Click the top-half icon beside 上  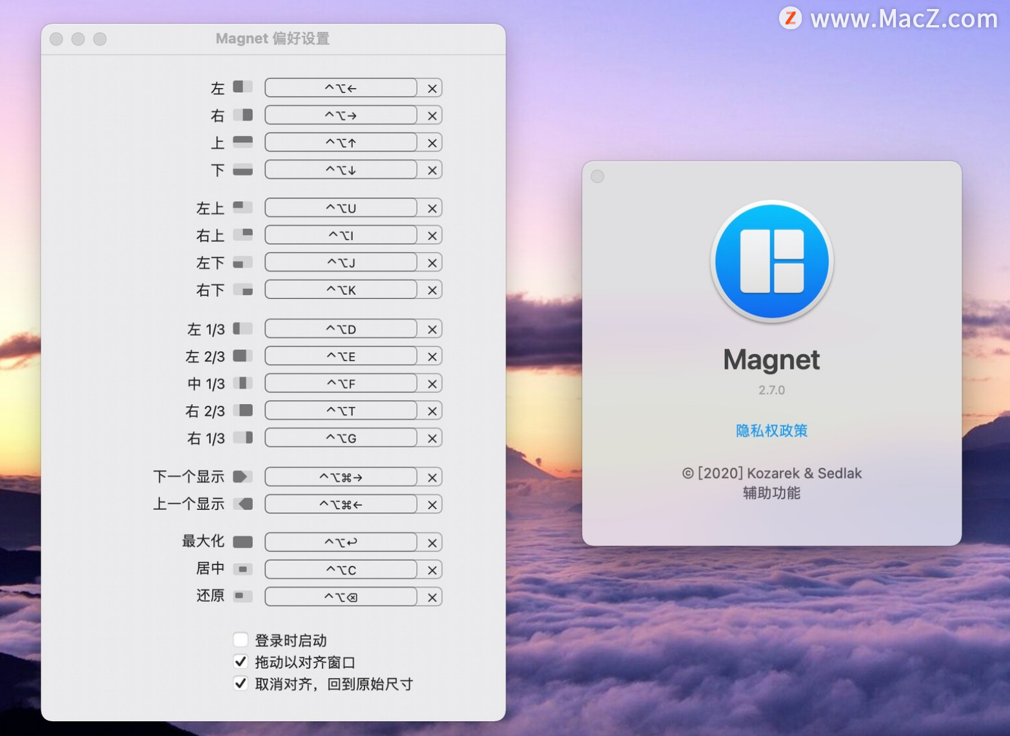243,142
